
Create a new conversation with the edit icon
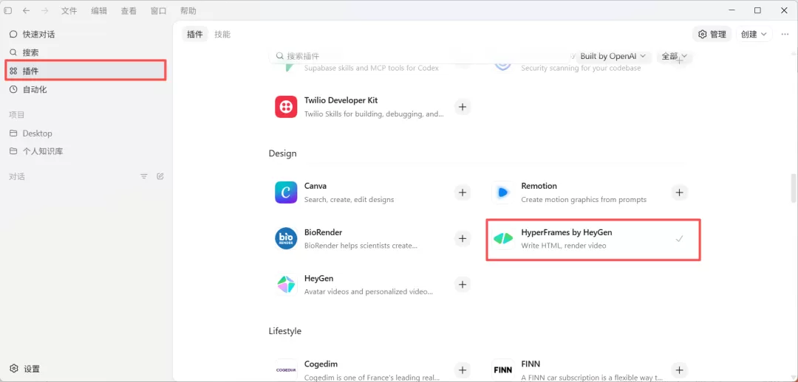160,176
